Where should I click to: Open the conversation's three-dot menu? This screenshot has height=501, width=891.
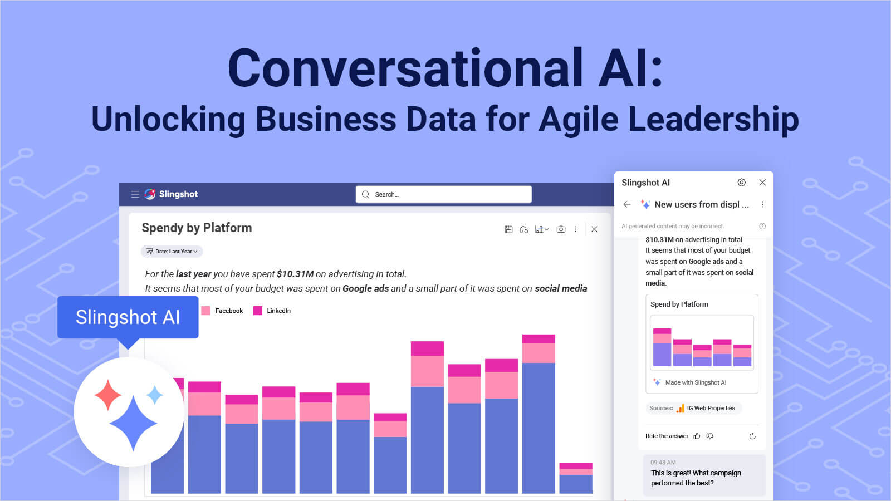pyautogui.click(x=762, y=204)
